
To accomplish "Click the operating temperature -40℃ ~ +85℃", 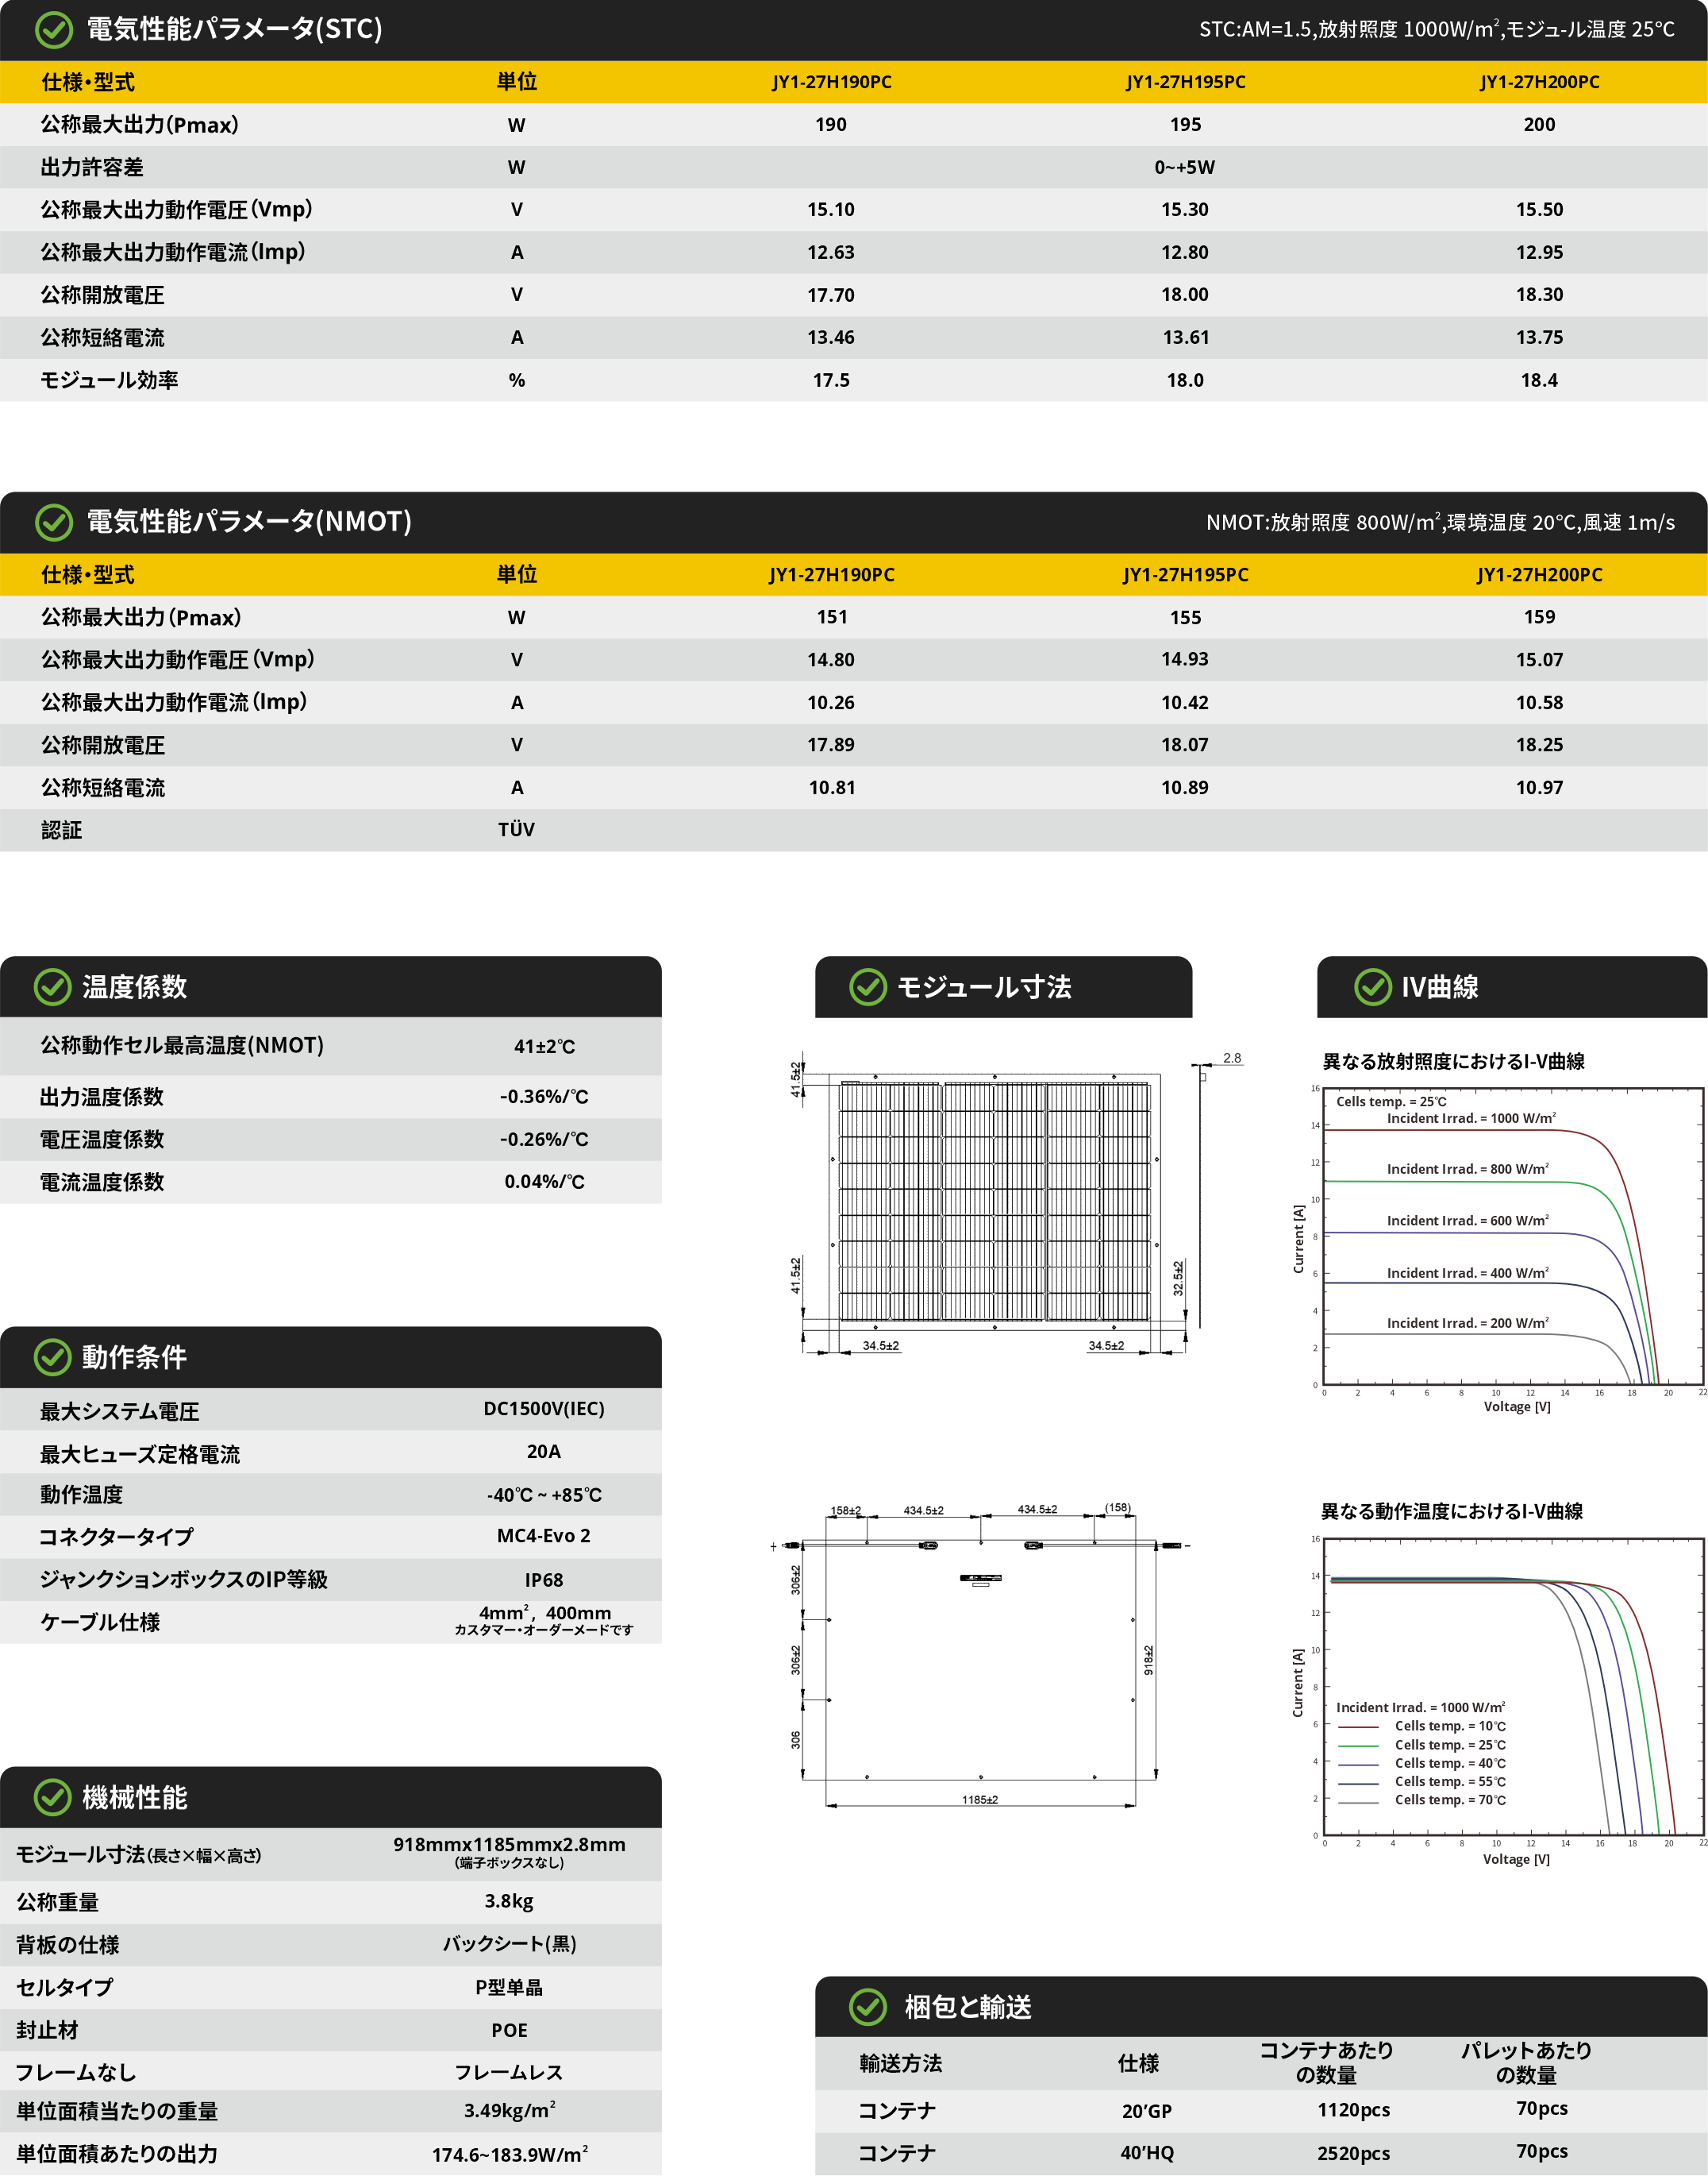I will click(x=544, y=1495).
